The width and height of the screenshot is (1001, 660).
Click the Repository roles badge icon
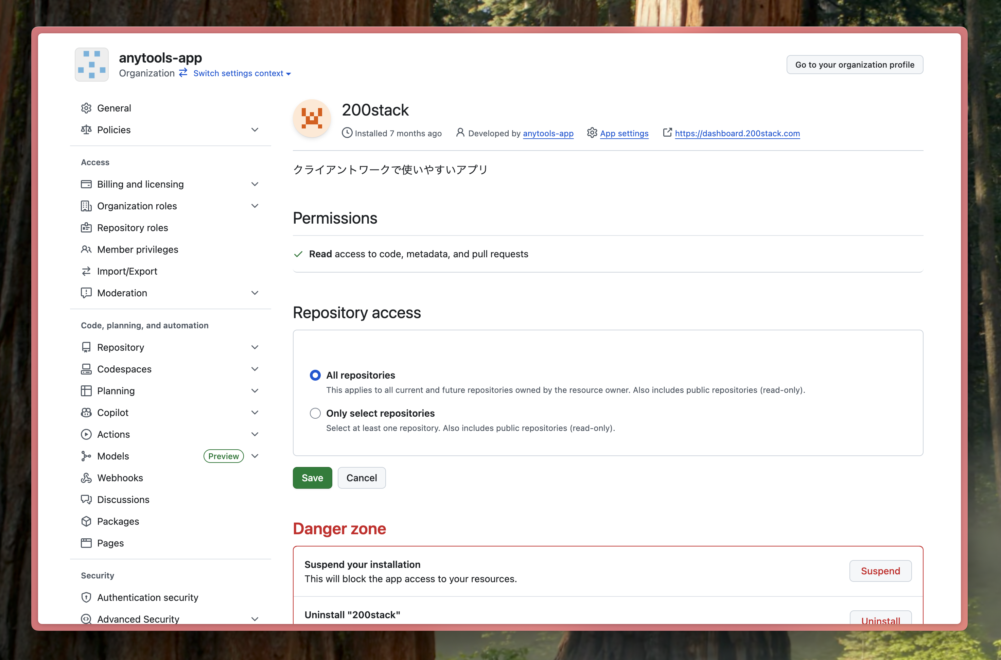coord(86,228)
